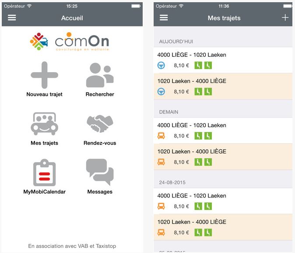Open Mes trajets car icon
Image resolution: width=295 pixels, height=253 pixels.
pyautogui.click(x=44, y=124)
